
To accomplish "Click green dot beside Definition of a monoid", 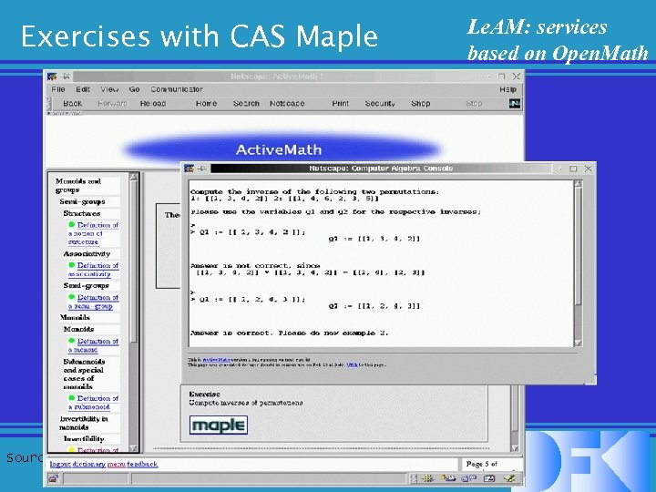I will click(72, 341).
